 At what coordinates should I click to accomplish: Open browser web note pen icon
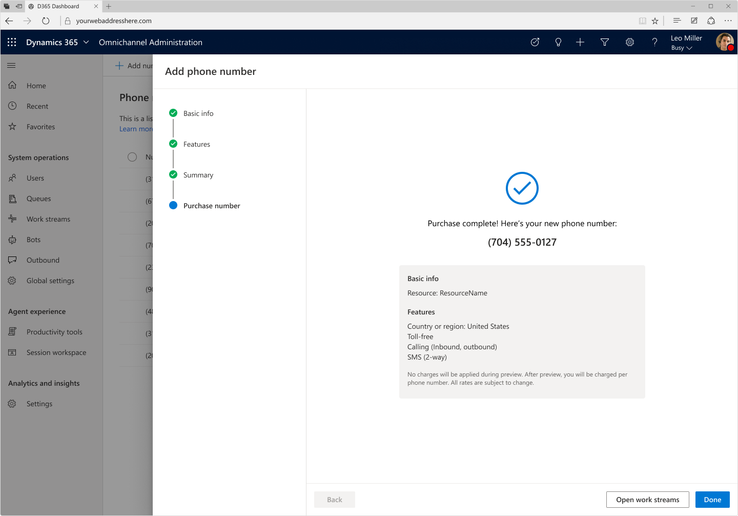(x=694, y=21)
